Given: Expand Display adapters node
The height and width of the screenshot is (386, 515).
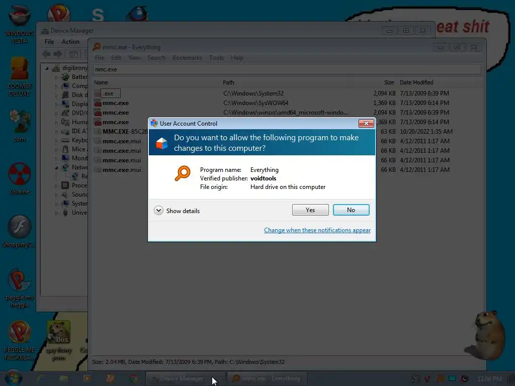Looking at the screenshot, I should 56,105.
